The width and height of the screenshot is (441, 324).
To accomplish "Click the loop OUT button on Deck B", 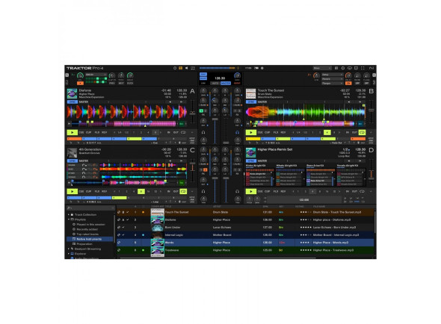I will [x=354, y=132].
